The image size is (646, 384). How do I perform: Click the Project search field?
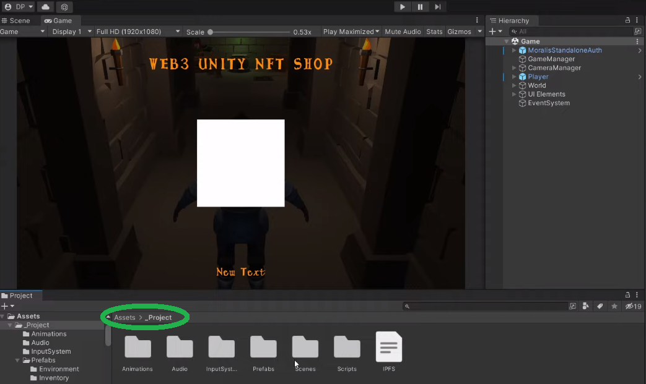tap(486, 306)
